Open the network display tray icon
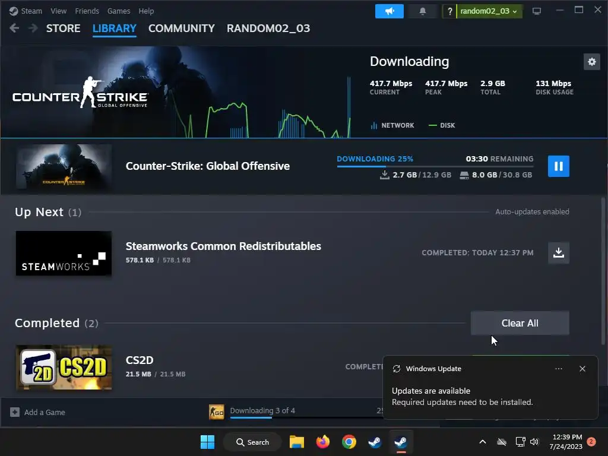The image size is (608, 456). (520, 442)
